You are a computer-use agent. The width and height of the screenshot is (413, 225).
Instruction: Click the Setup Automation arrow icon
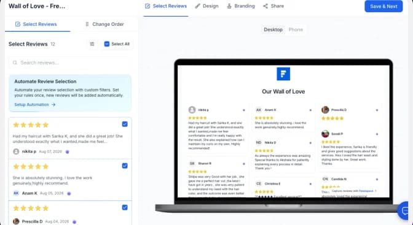pyautogui.click(x=53, y=105)
